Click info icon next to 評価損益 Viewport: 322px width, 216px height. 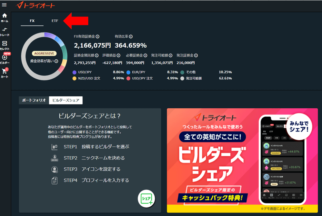click(x=119, y=56)
